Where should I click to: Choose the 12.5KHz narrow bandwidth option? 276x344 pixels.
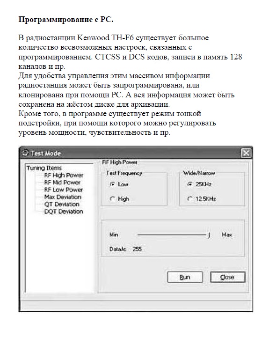click(x=189, y=199)
